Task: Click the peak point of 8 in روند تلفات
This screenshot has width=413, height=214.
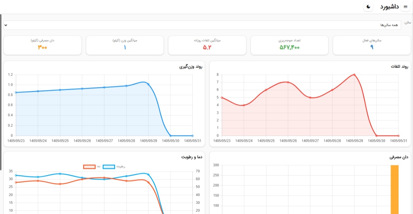Action: 354,75
